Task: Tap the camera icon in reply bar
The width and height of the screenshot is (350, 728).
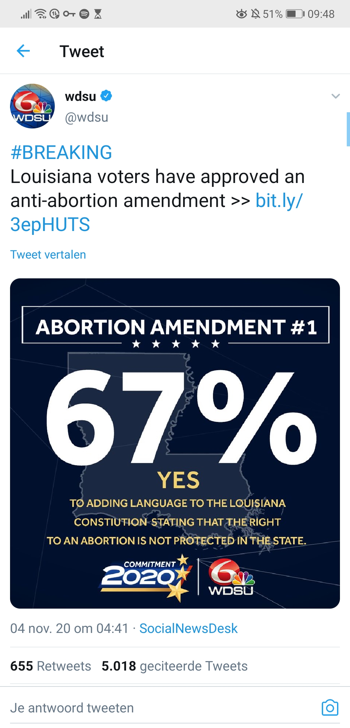Action: [330, 708]
